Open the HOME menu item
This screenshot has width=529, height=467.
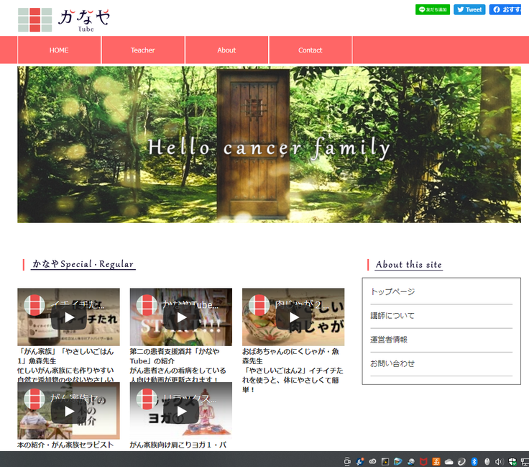click(x=59, y=50)
